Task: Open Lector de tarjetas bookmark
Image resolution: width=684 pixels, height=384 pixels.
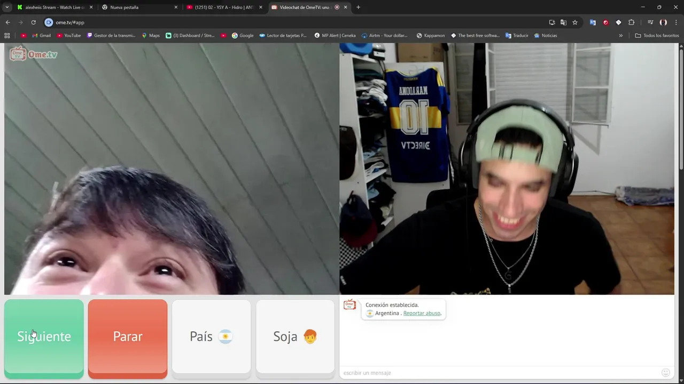Action: coord(283,36)
